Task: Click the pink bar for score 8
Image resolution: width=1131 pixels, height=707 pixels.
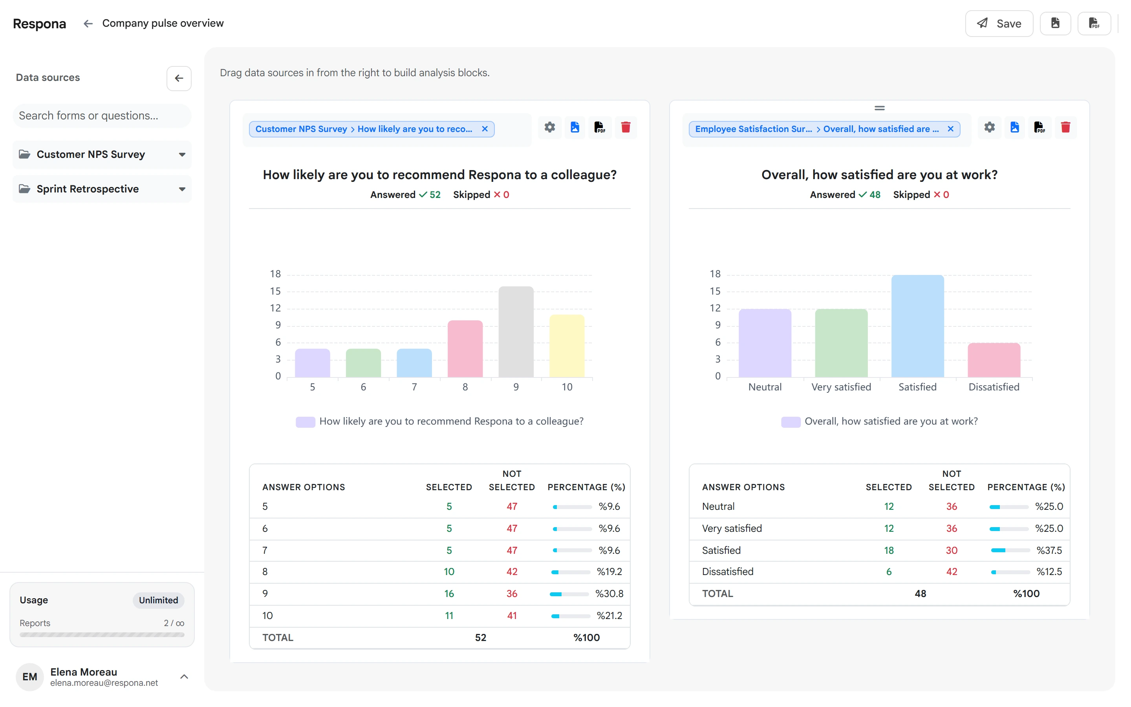Action: click(465, 349)
